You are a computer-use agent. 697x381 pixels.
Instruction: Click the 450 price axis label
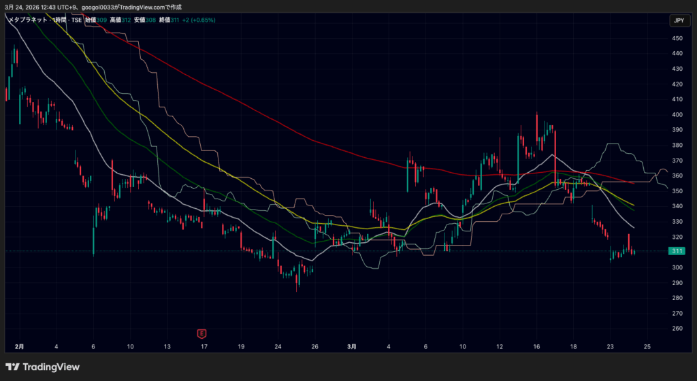point(677,39)
